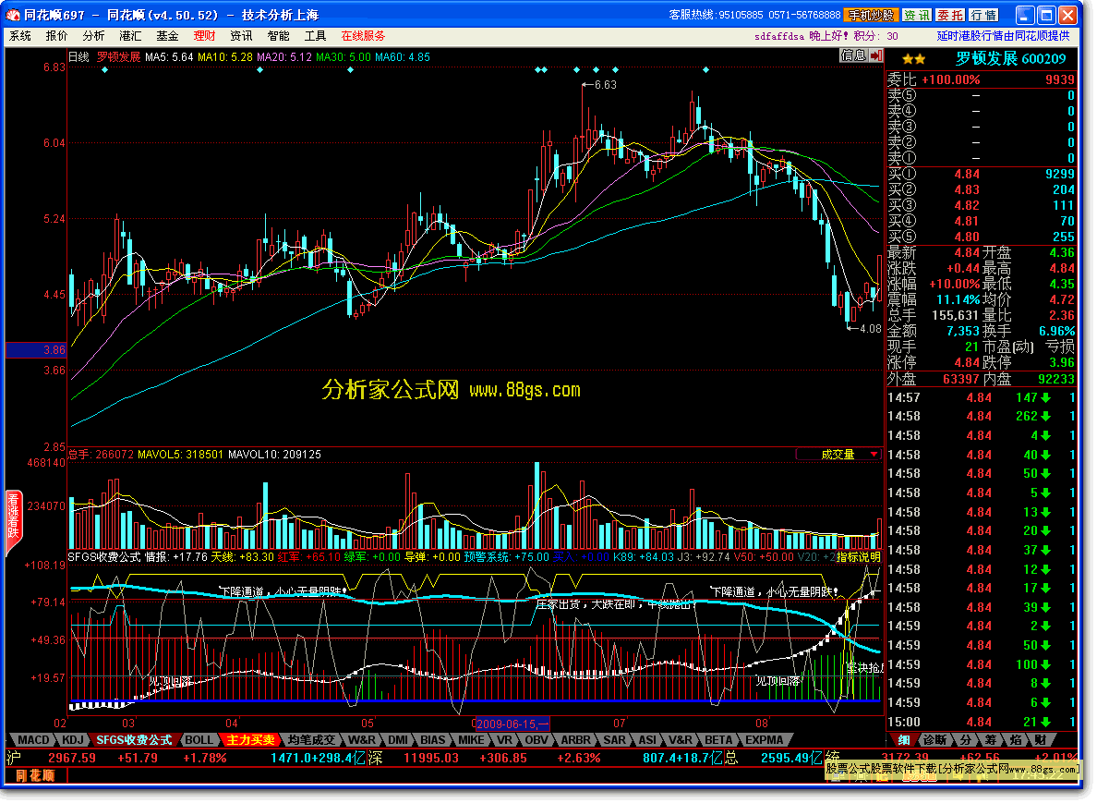Open the 报价 menu
Screen dimensions: 1097x803
point(56,36)
